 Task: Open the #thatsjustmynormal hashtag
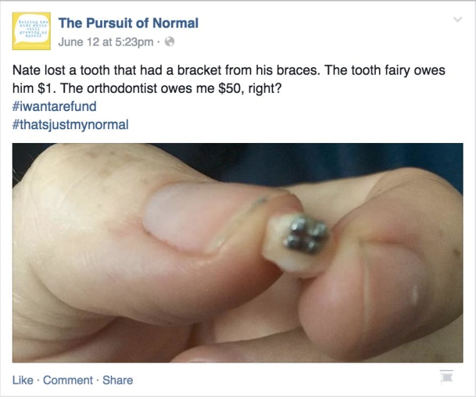(x=70, y=125)
